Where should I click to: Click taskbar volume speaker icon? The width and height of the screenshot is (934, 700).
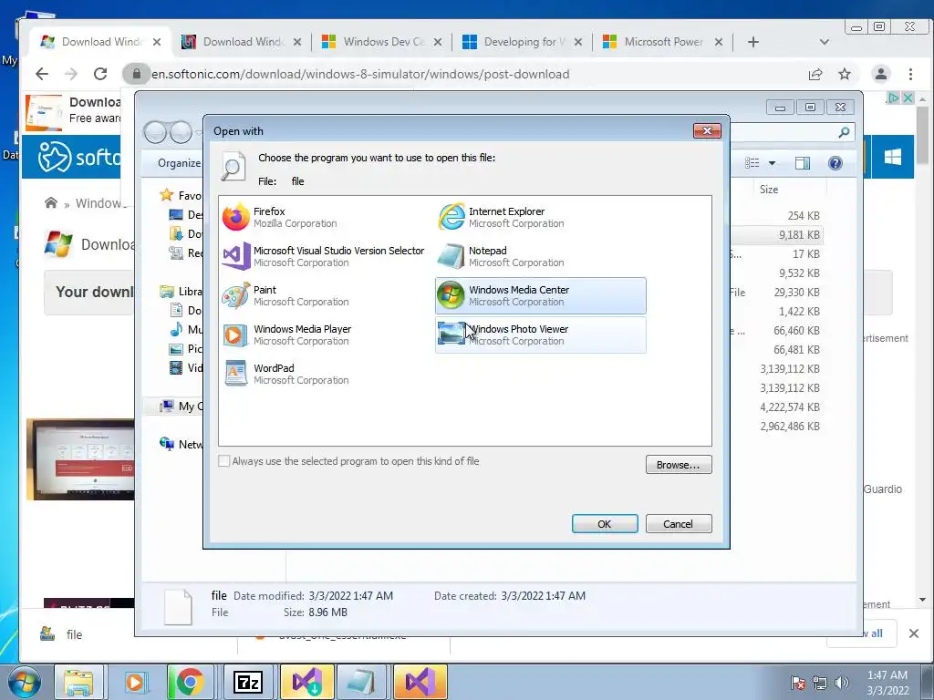click(x=841, y=683)
